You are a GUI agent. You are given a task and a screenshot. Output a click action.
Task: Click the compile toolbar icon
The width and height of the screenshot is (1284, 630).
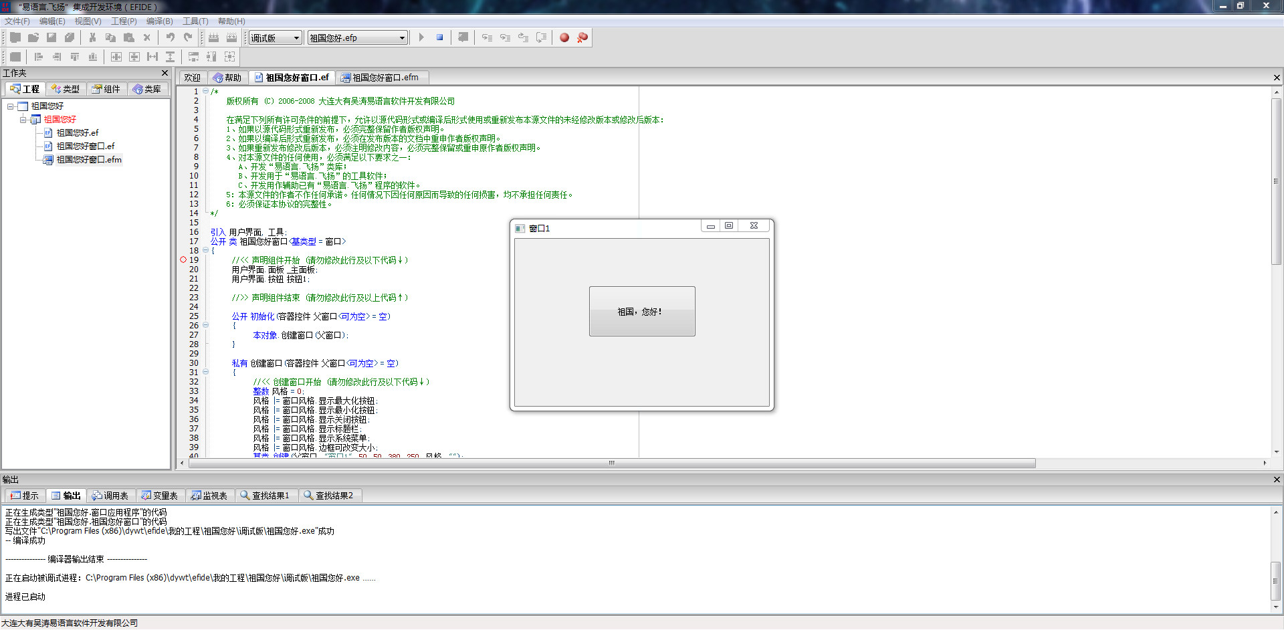[213, 37]
